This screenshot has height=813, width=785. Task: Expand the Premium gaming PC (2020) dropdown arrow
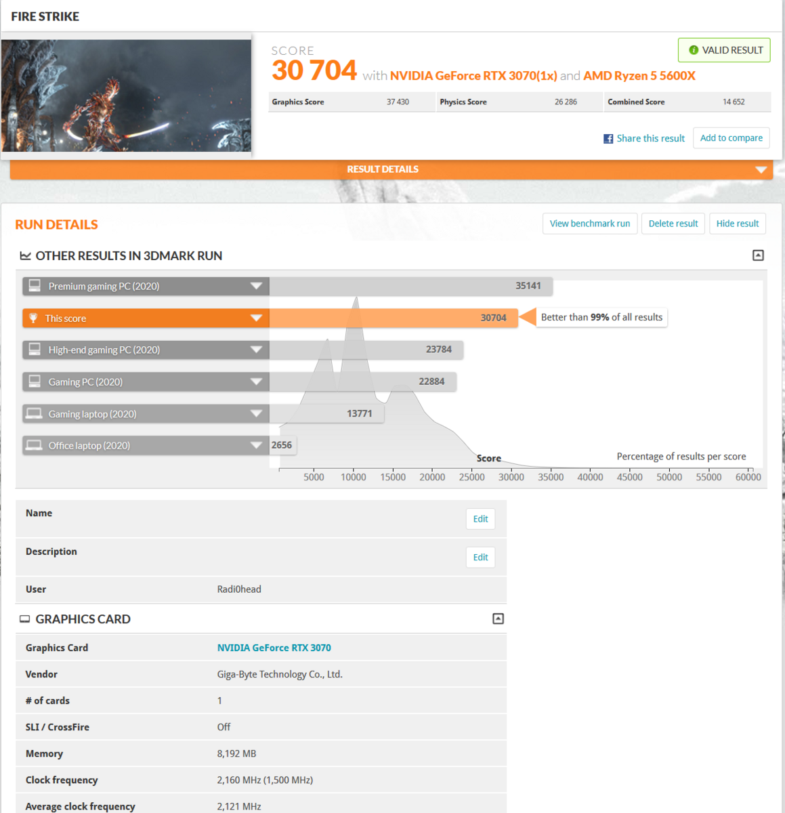pyautogui.click(x=256, y=286)
